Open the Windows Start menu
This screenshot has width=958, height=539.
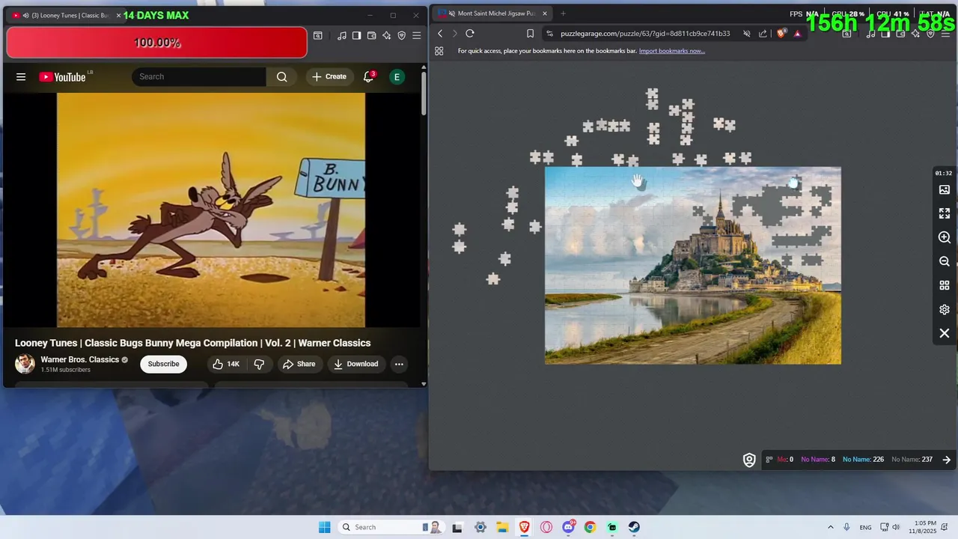[x=324, y=527]
